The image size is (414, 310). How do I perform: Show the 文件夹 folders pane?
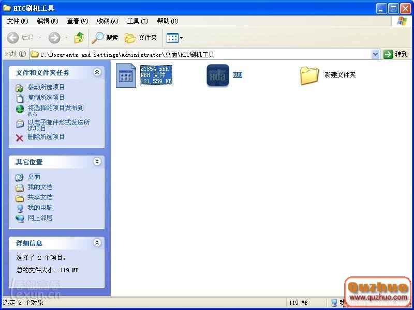[x=141, y=38]
